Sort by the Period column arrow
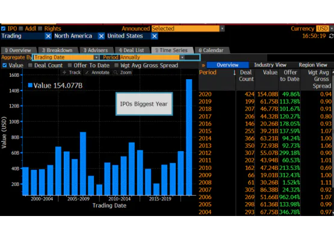334x240 pixels. [234, 73]
